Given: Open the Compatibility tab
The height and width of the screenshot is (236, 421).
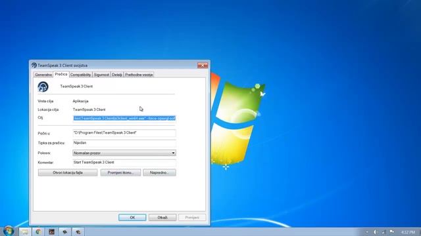Looking at the screenshot, I should click(80, 75).
